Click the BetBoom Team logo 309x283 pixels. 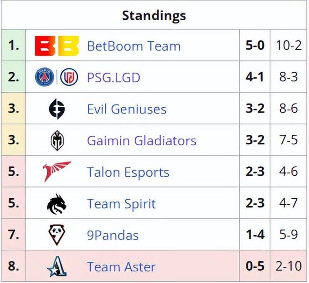pyautogui.click(x=57, y=46)
